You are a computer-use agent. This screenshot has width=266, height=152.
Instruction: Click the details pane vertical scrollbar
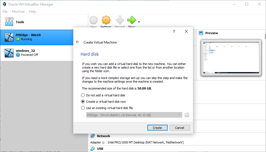265,36
